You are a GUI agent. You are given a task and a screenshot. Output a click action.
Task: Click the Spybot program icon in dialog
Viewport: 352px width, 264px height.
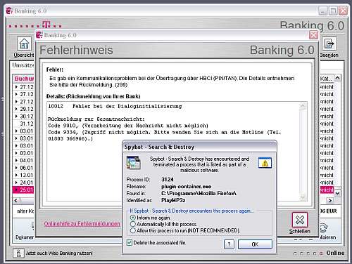(x=133, y=163)
